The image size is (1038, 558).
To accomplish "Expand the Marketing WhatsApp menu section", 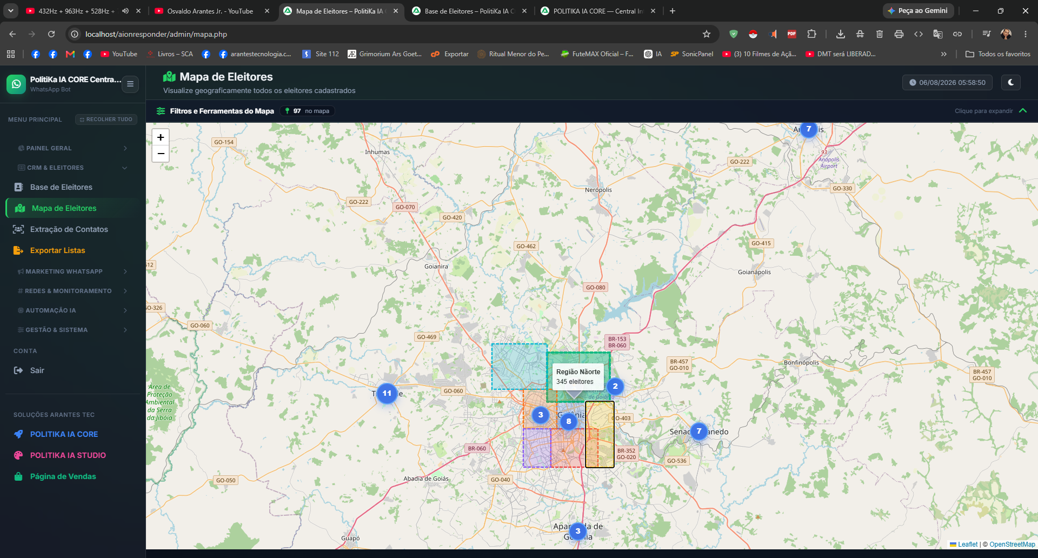I will [x=73, y=271].
